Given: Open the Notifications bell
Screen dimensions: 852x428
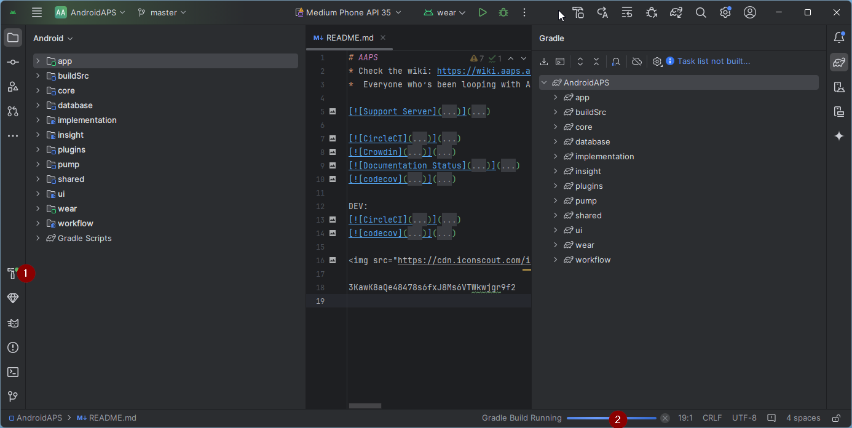Looking at the screenshot, I should (839, 38).
